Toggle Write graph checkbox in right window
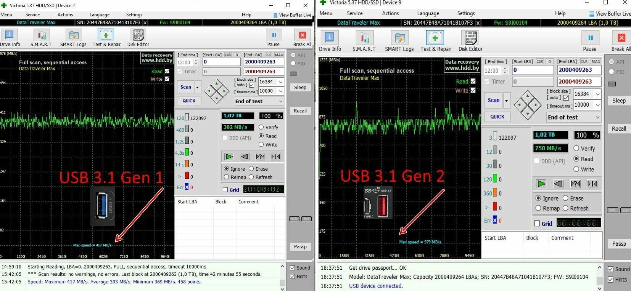631x291 pixels. 473,90
